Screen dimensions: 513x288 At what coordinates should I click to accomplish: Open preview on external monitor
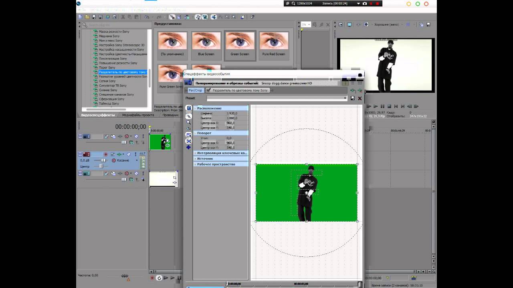pos(349,24)
